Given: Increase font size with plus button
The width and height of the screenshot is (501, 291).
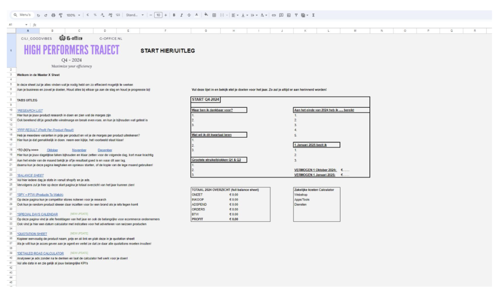Looking at the screenshot, I should point(165,15).
